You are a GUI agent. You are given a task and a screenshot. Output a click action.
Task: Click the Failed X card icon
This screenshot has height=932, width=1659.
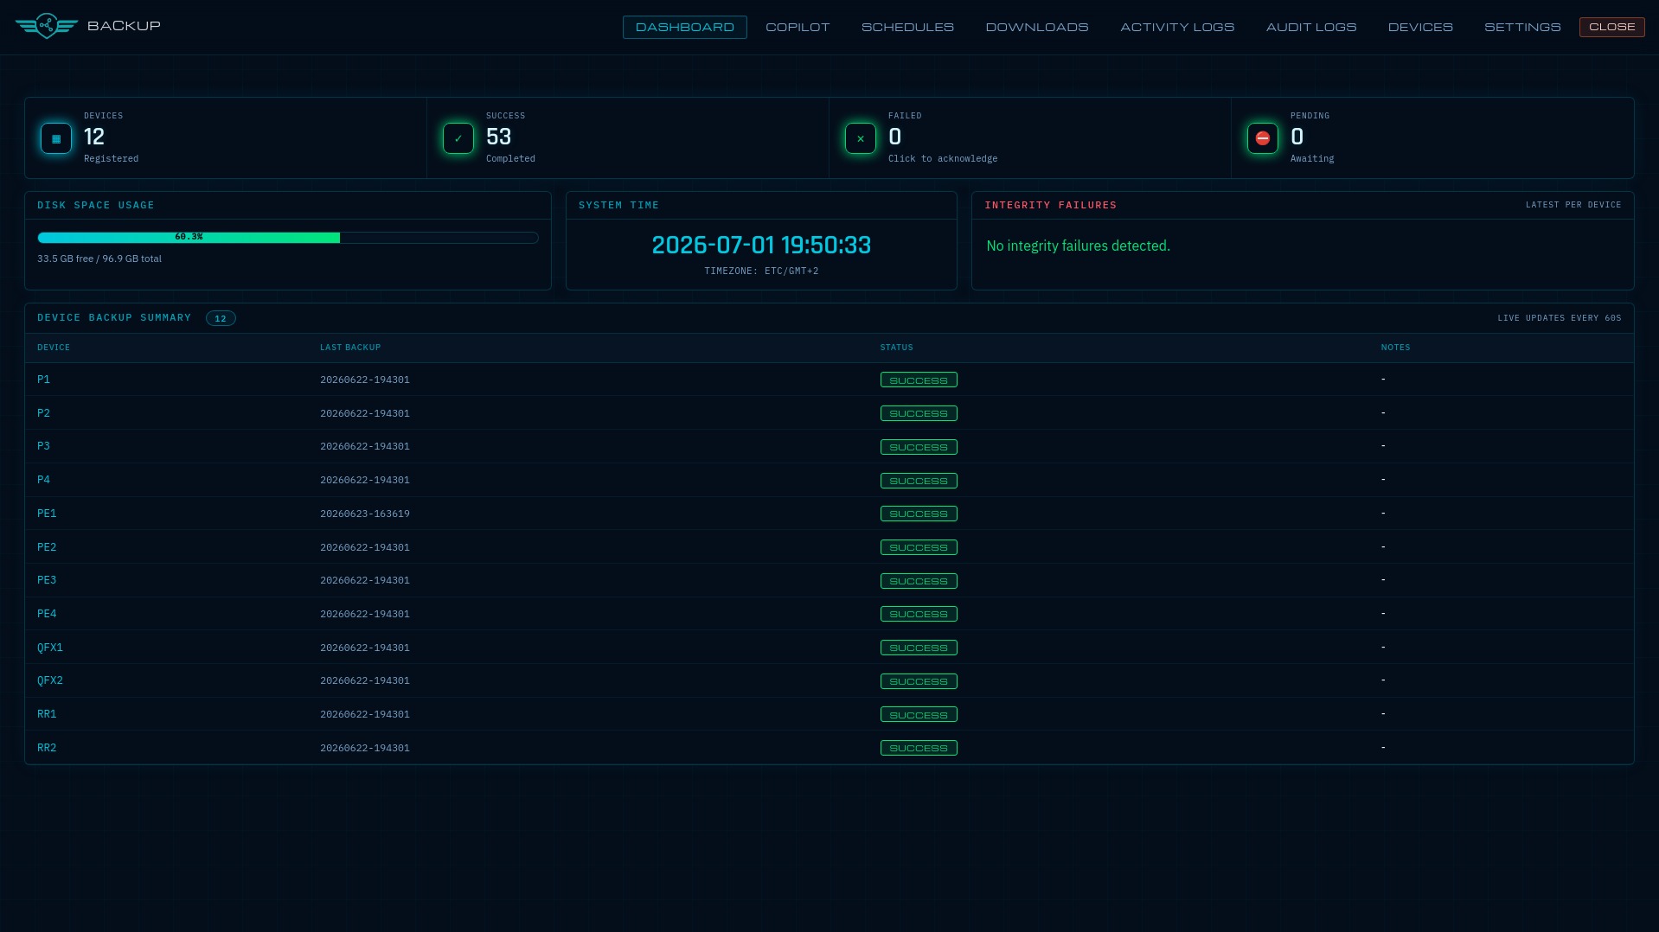861,138
